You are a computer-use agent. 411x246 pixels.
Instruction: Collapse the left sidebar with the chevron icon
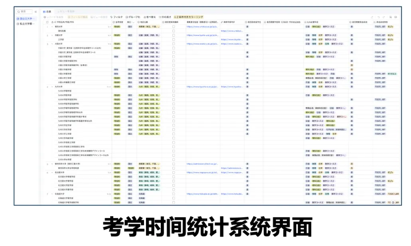(36, 12)
